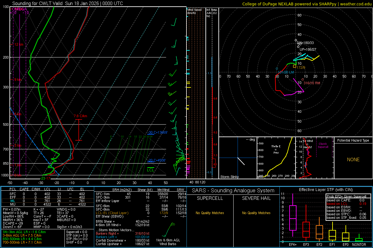Select the '9 km' height marker

(x=18, y=79)
